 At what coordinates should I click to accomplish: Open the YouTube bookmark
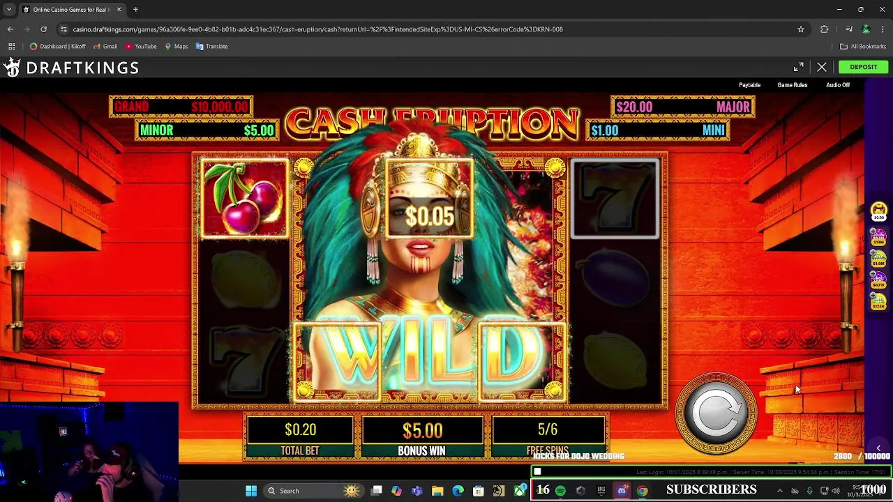pyautogui.click(x=141, y=47)
